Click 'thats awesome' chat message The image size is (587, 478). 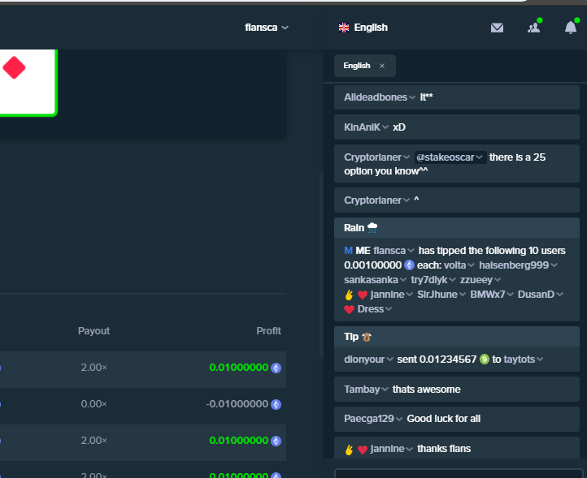(x=426, y=390)
